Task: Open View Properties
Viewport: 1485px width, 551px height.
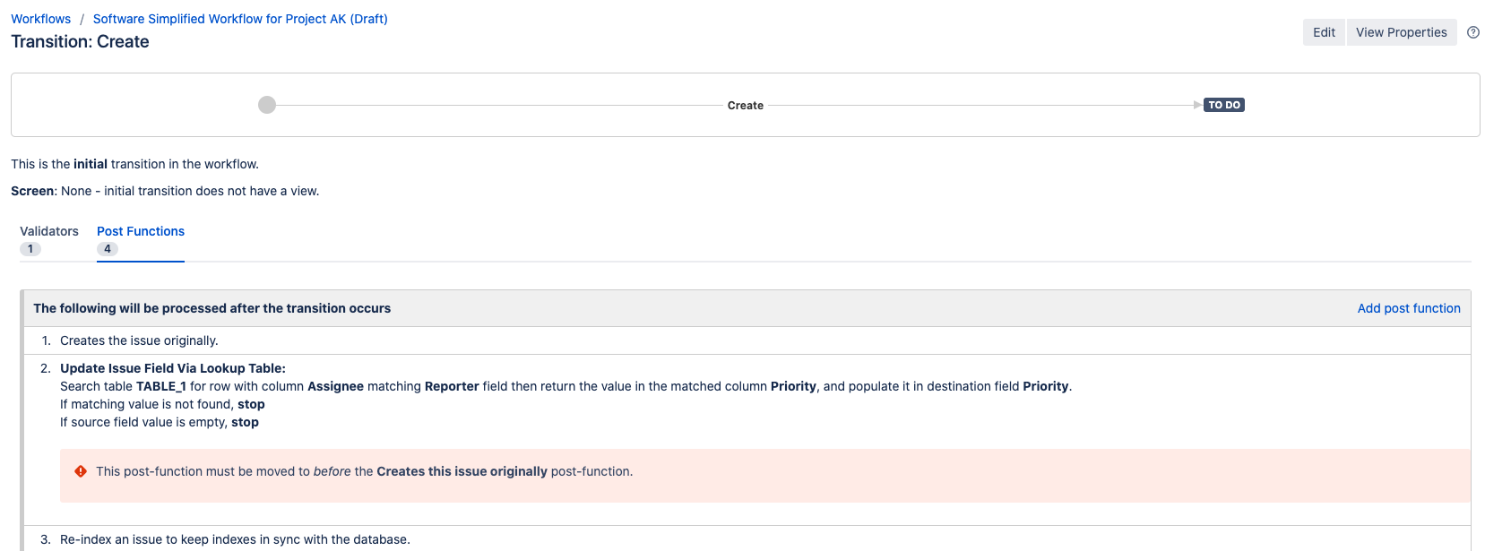Action: click(1401, 32)
